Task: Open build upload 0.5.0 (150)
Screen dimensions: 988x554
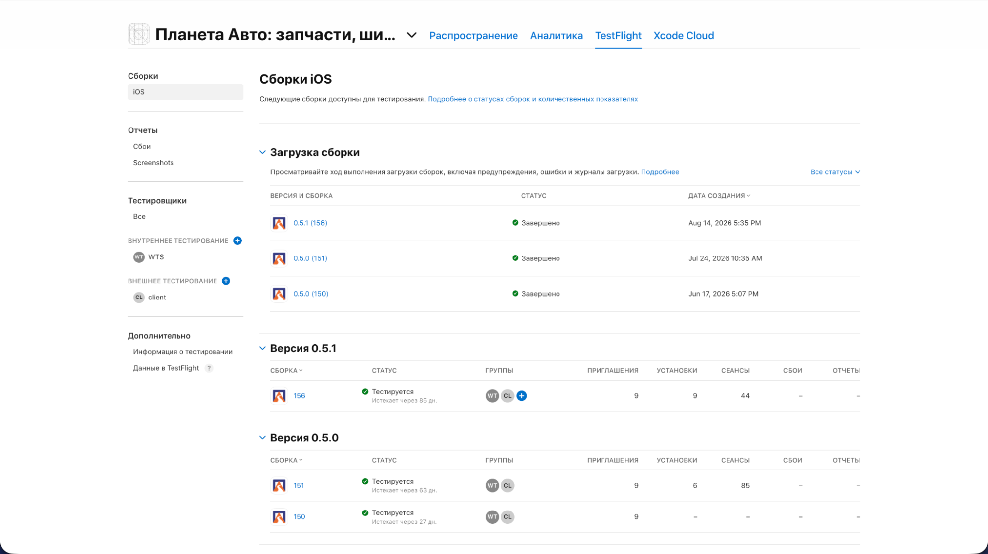Action: point(310,294)
